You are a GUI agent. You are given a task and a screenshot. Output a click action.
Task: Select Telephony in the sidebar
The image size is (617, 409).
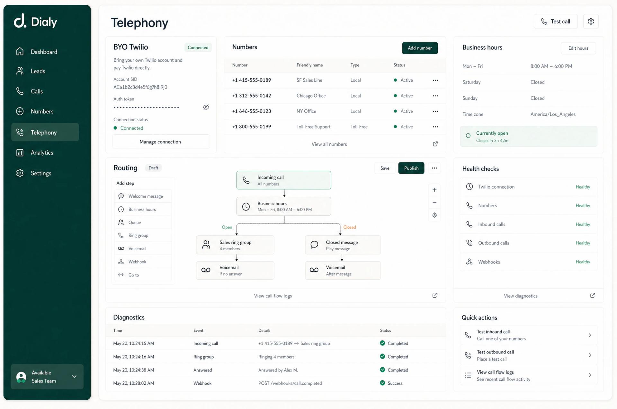pyautogui.click(x=43, y=132)
